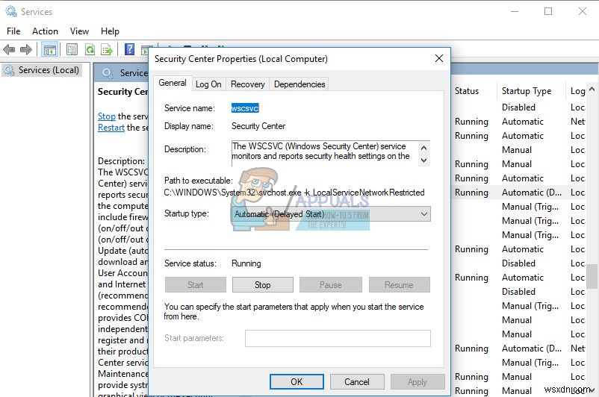
Task: Click the Start parameters input field
Action: (338, 338)
